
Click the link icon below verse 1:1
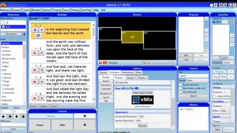point(38,35)
